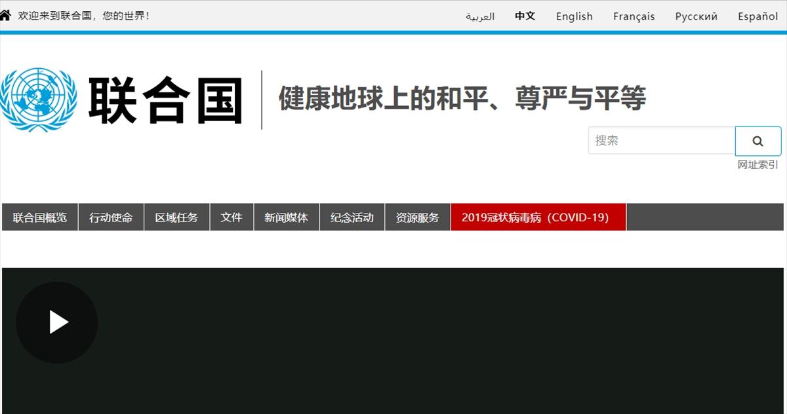Click inside the 搜索 search field

point(661,141)
